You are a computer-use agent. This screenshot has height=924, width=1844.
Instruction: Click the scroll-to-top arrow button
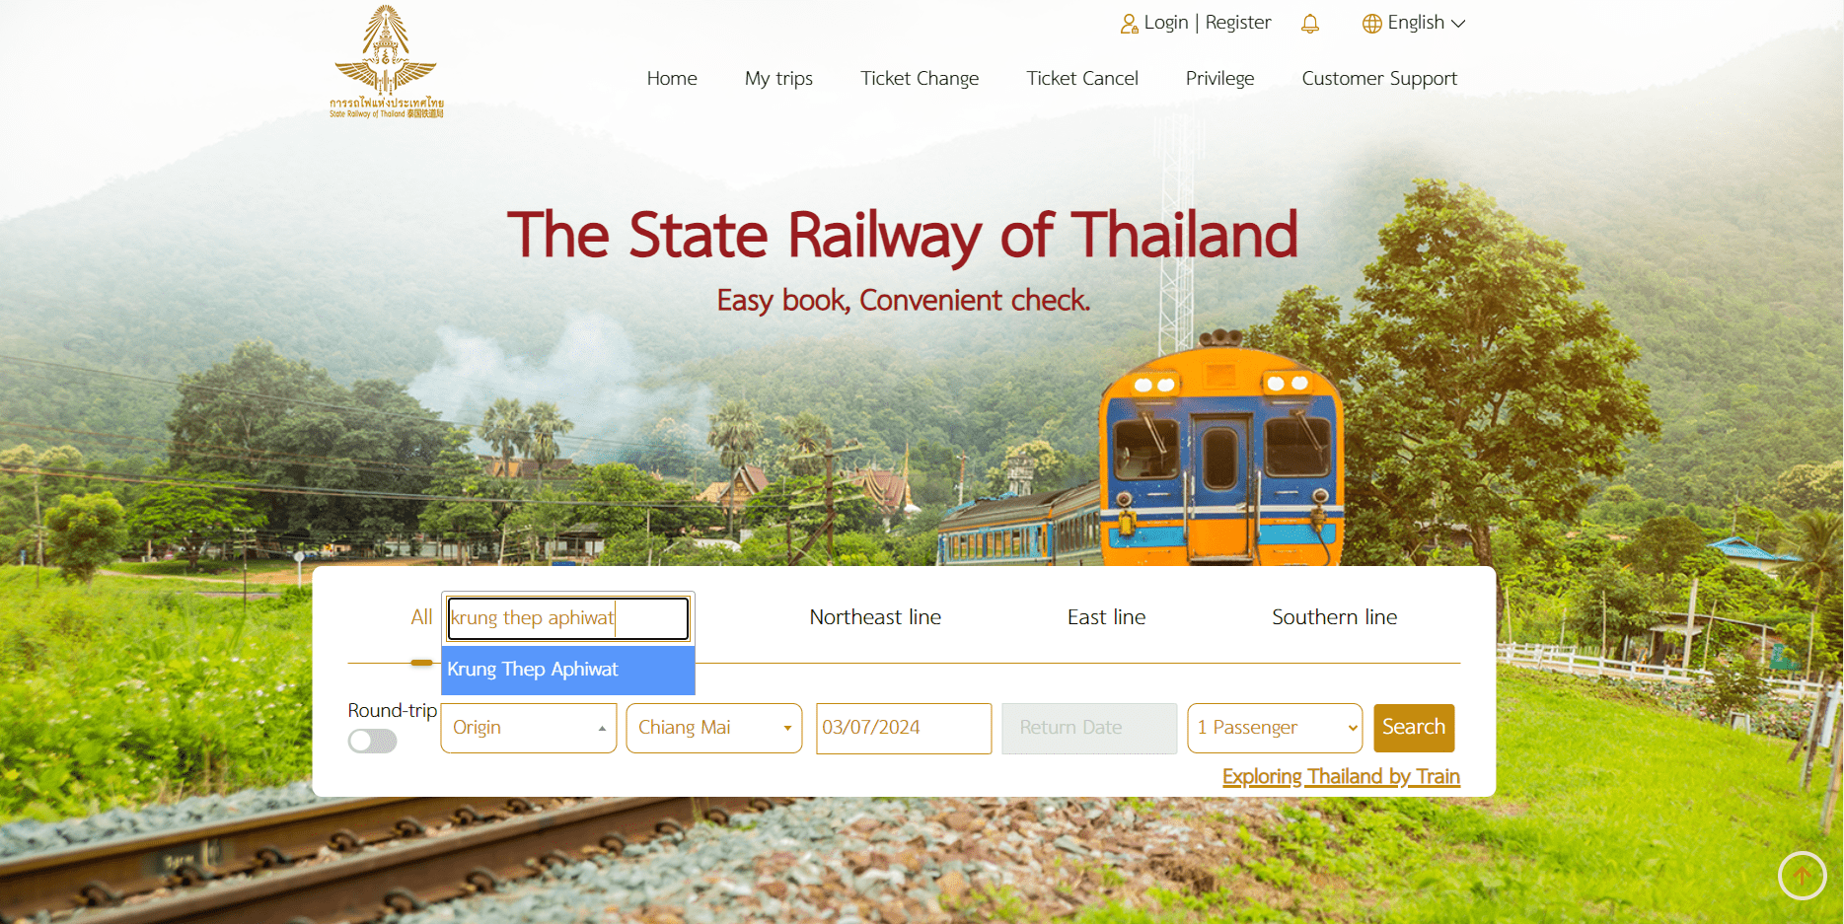1802,875
